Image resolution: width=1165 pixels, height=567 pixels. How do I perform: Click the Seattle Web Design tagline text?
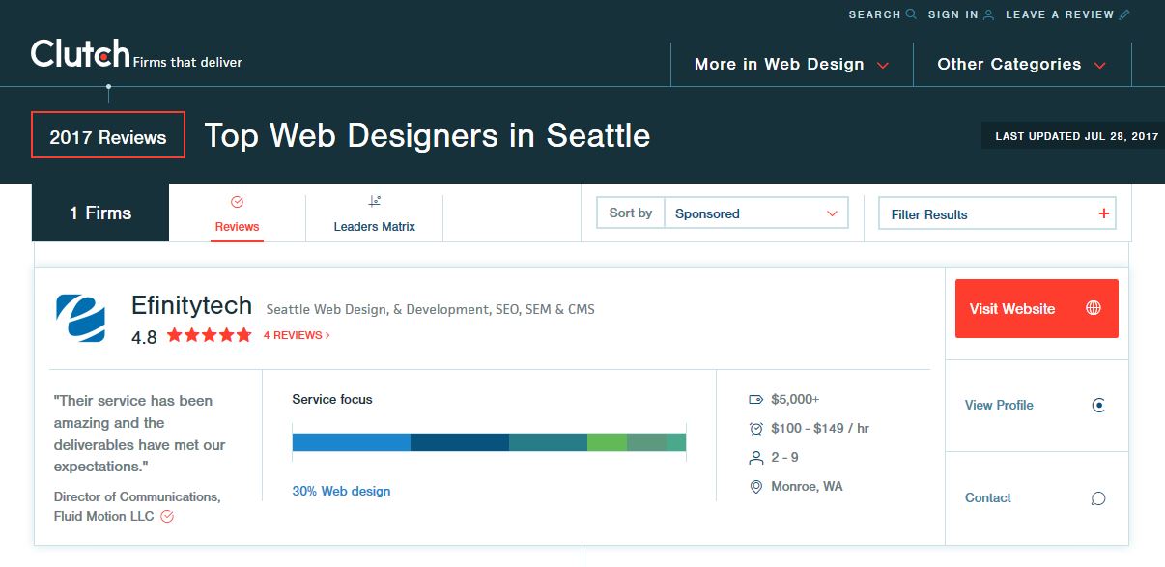(x=430, y=309)
